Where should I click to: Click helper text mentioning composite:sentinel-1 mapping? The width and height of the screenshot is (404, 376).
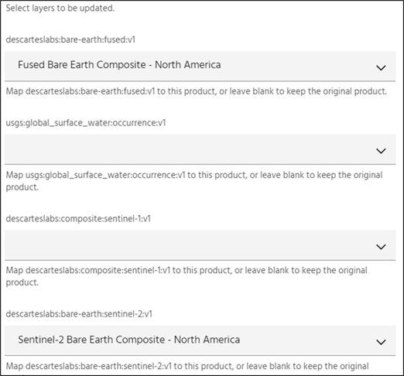pos(187,276)
